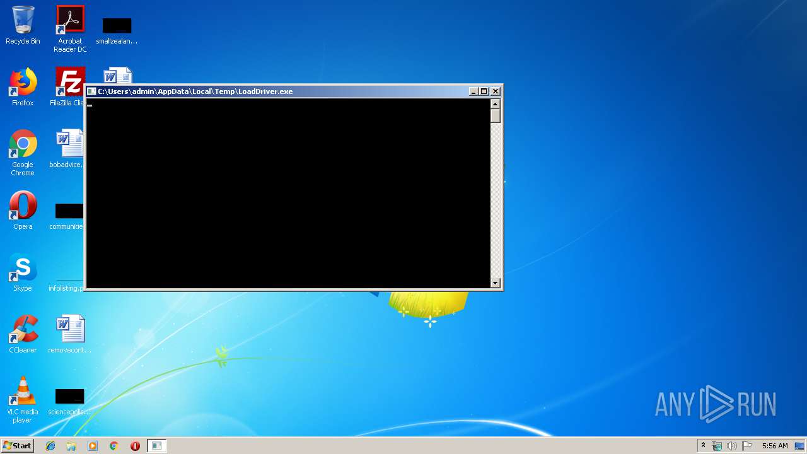This screenshot has height=454, width=807.
Task: Click console scrollbar up arrow
Action: coord(496,104)
